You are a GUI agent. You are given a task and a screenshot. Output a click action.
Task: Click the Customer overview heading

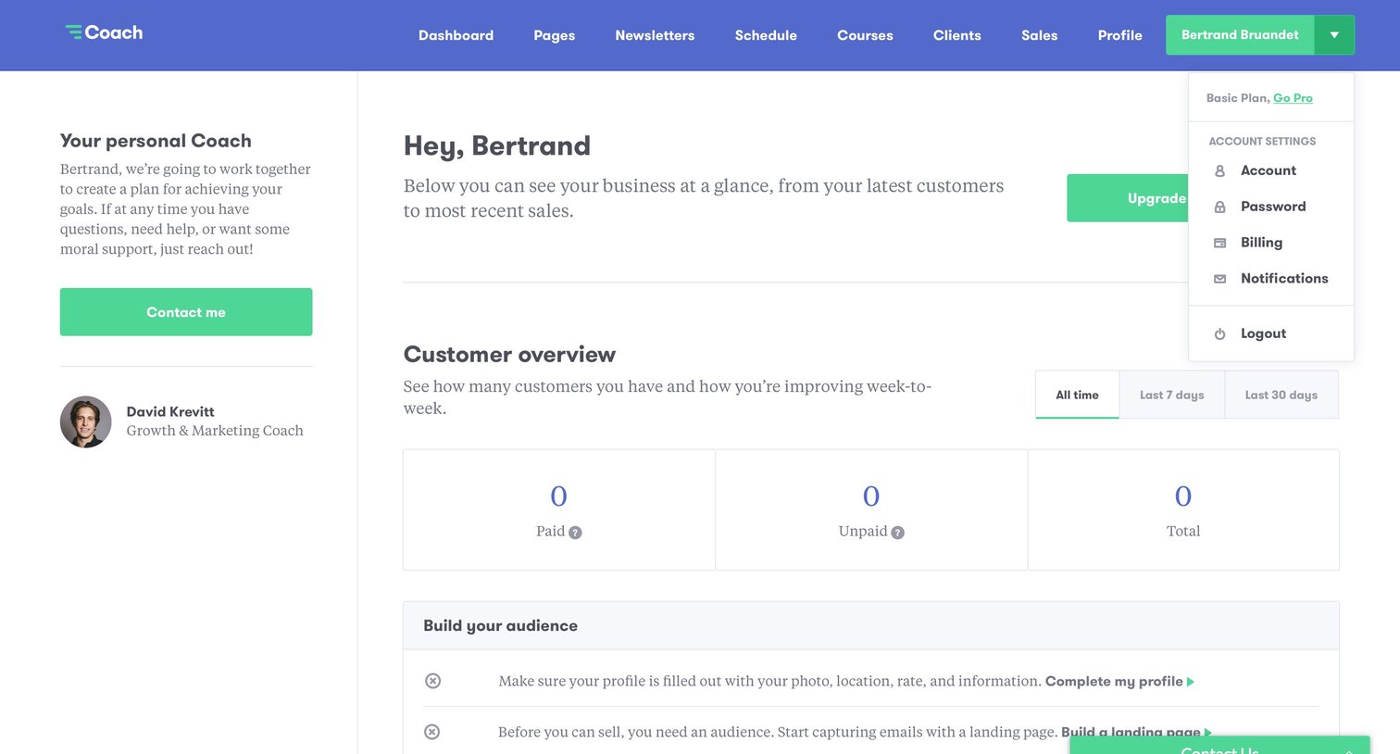[x=509, y=355]
